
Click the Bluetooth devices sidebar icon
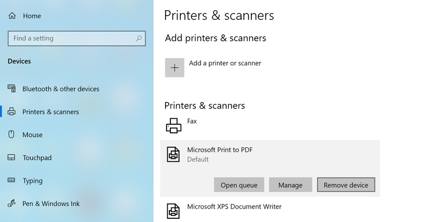12,89
